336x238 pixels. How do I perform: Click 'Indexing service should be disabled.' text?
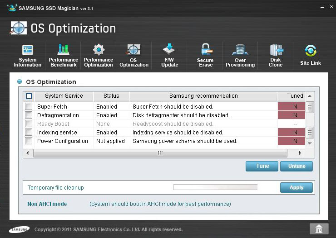[178, 132]
